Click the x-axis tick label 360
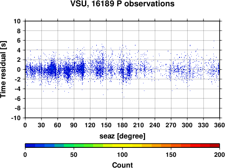Viewport: 225px width, 168px height. [x=220, y=125]
